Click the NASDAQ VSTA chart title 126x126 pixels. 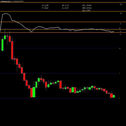click(x=18, y=2)
